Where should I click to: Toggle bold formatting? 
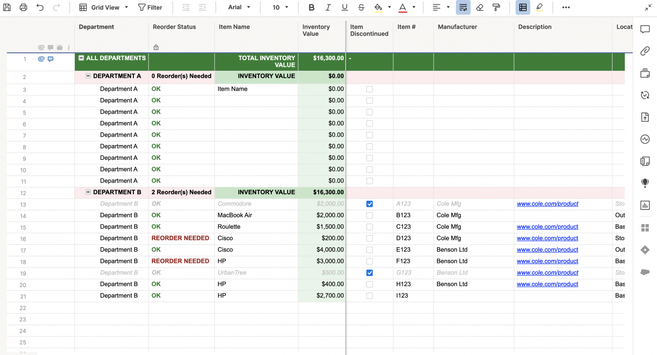[311, 8]
